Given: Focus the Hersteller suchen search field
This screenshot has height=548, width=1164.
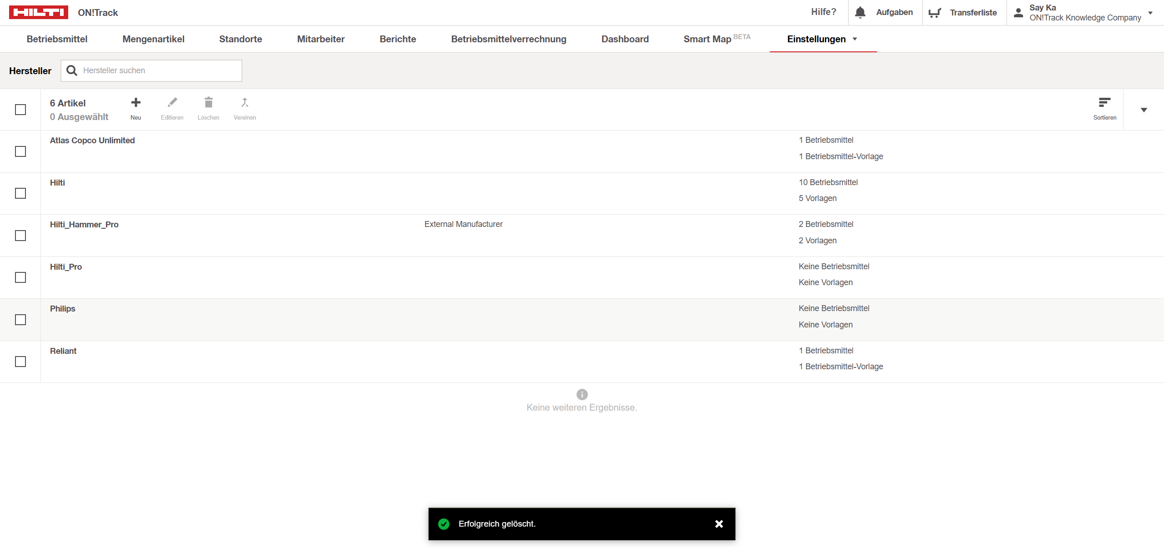Looking at the screenshot, I should click(x=151, y=70).
